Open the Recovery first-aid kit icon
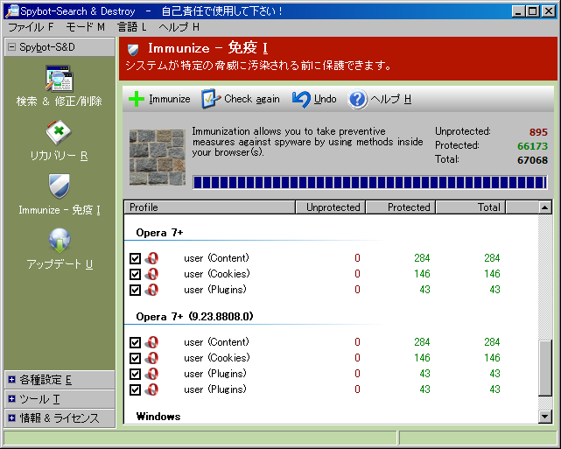 59,133
